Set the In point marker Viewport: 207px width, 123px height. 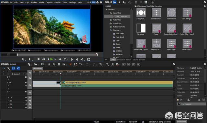[x=23, y=60]
